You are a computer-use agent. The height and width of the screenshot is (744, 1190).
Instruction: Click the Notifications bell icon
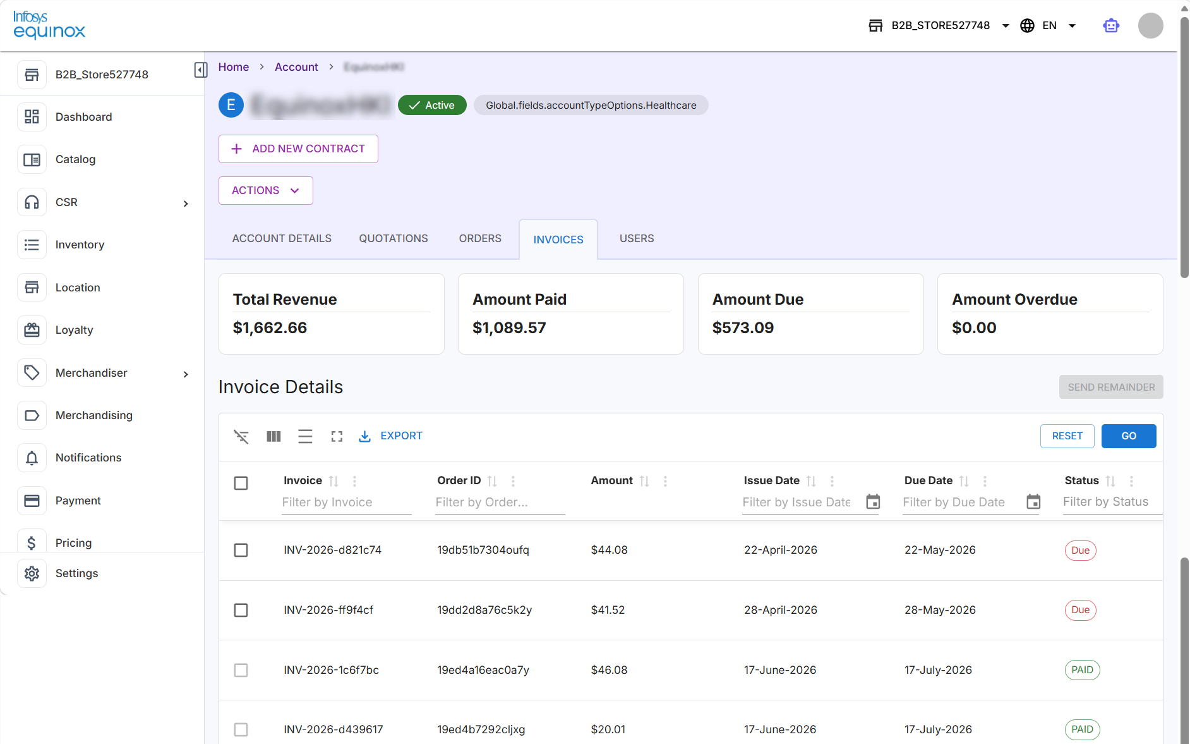click(x=32, y=458)
